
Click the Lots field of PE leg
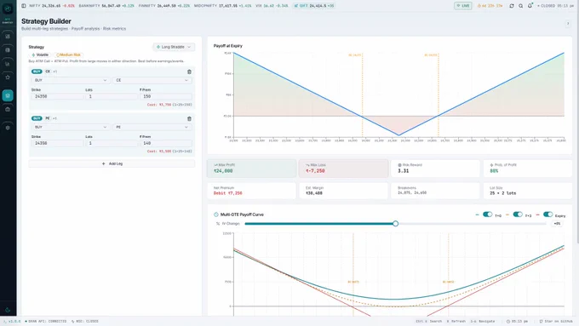point(112,143)
